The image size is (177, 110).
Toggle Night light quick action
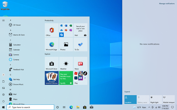click(156, 99)
